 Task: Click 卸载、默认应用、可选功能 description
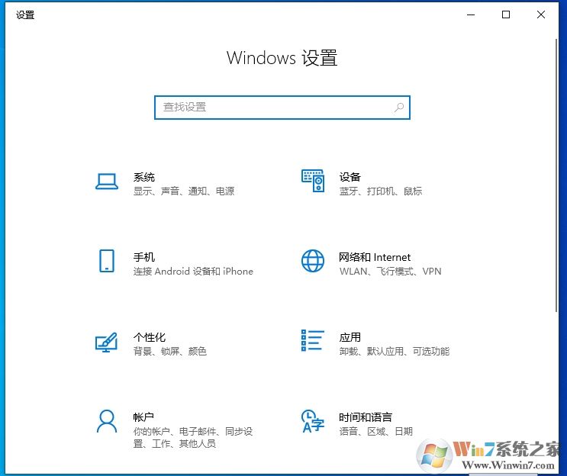click(394, 351)
